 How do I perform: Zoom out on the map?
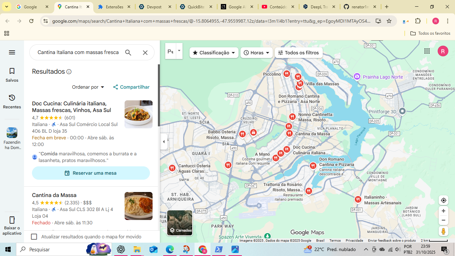pos(443,220)
